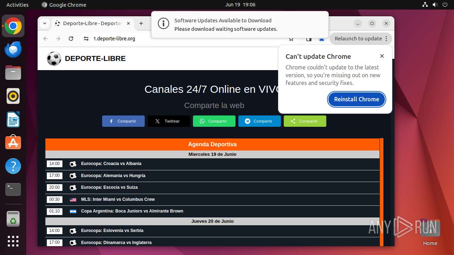Click the Argentina flag on Copa Argentina
454x255 pixels.
point(73,211)
